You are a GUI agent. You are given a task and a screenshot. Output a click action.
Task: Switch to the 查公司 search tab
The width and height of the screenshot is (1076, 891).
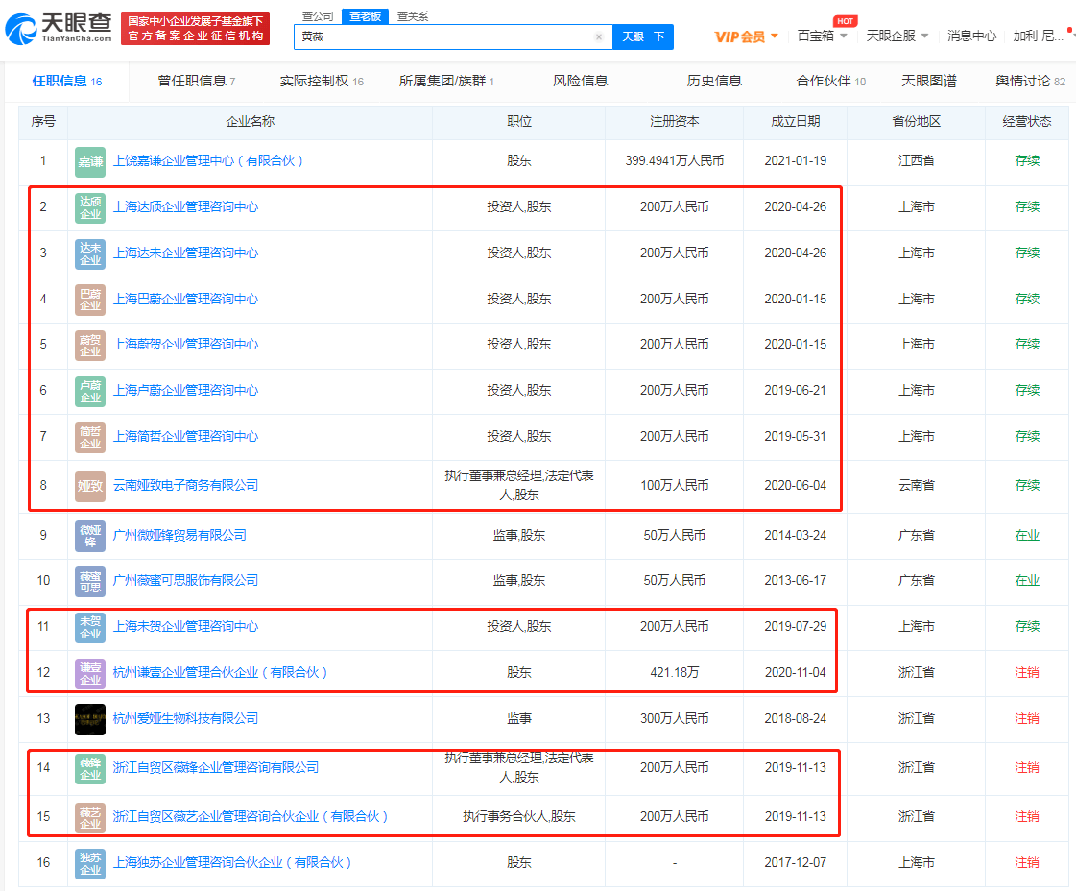point(318,16)
